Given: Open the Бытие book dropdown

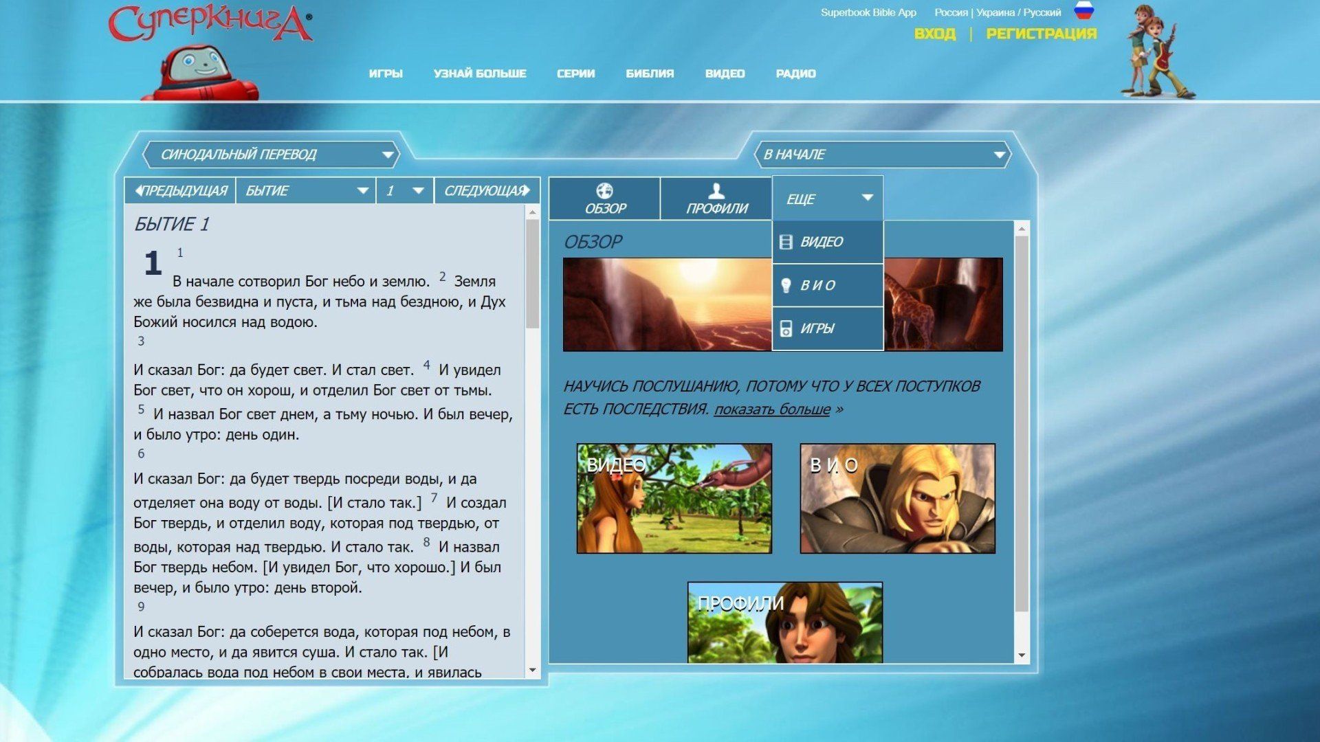Looking at the screenshot, I should tap(306, 190).
